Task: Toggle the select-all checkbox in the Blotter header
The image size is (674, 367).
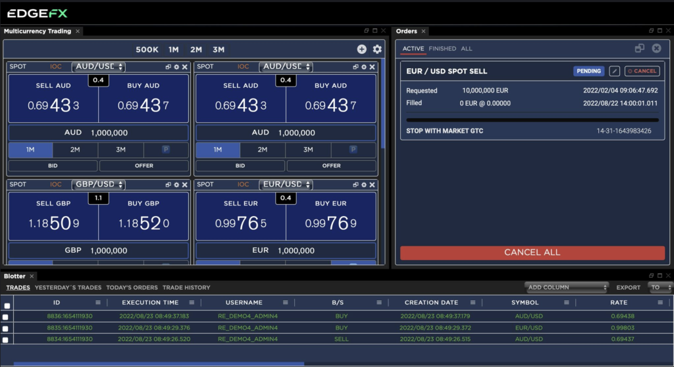Action: (7, 305)
